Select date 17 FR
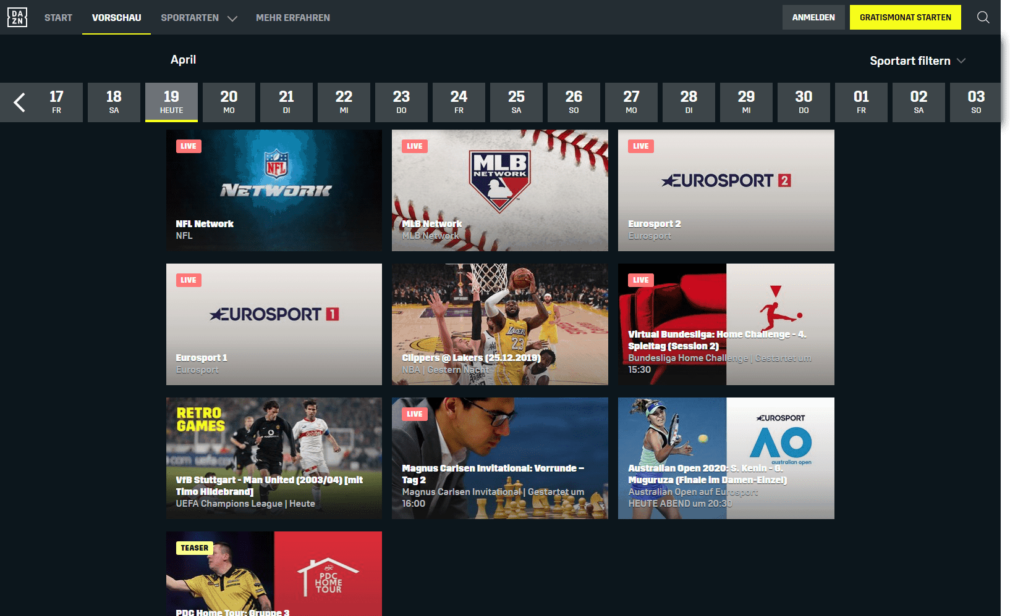Viewport: 1010px width, 616px height. coord(56,102)
